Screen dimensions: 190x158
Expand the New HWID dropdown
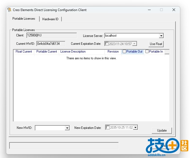pos(67,128)
